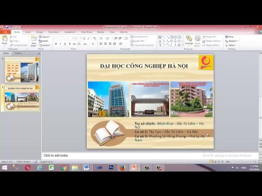Viewport: 262px width, 196px height.
Task: Click the Format Painter button
Action: (18, 45)
